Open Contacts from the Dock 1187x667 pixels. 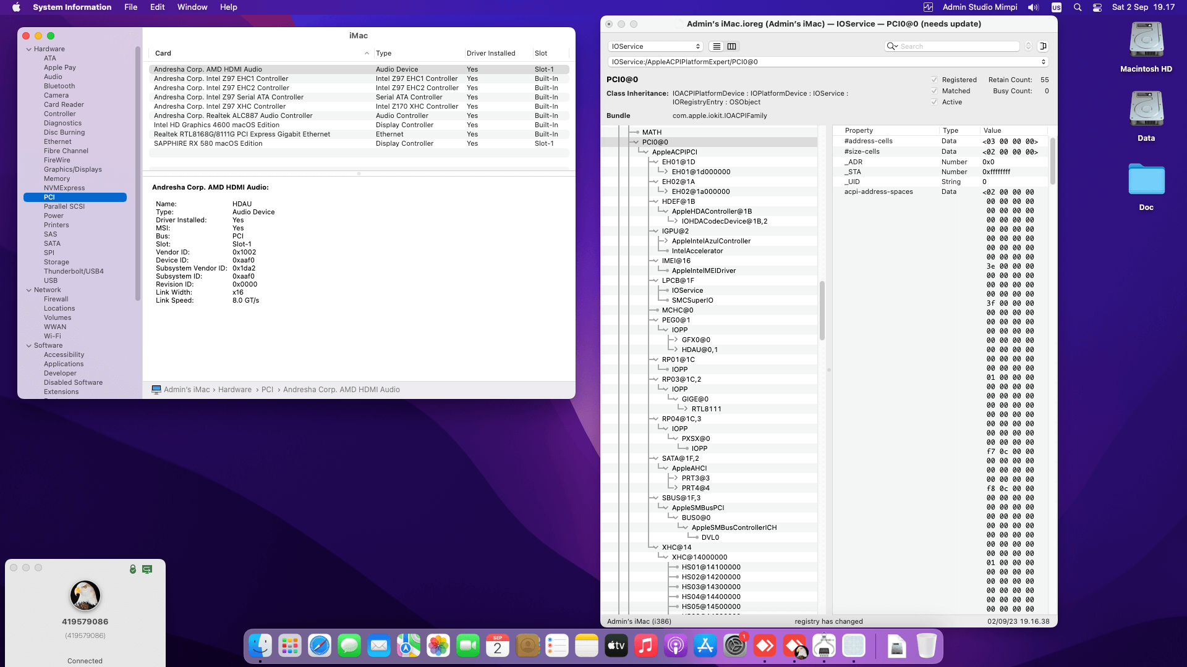pos(527,646)
